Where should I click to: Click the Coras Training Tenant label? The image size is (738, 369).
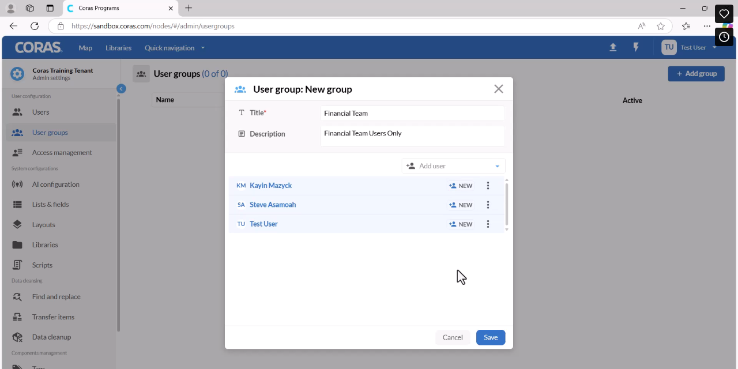(63, 70)
